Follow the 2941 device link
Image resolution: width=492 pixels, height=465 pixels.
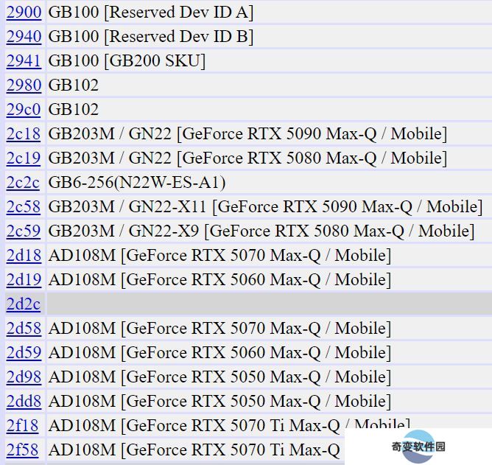pyautogui.click(x=24, y=61)
